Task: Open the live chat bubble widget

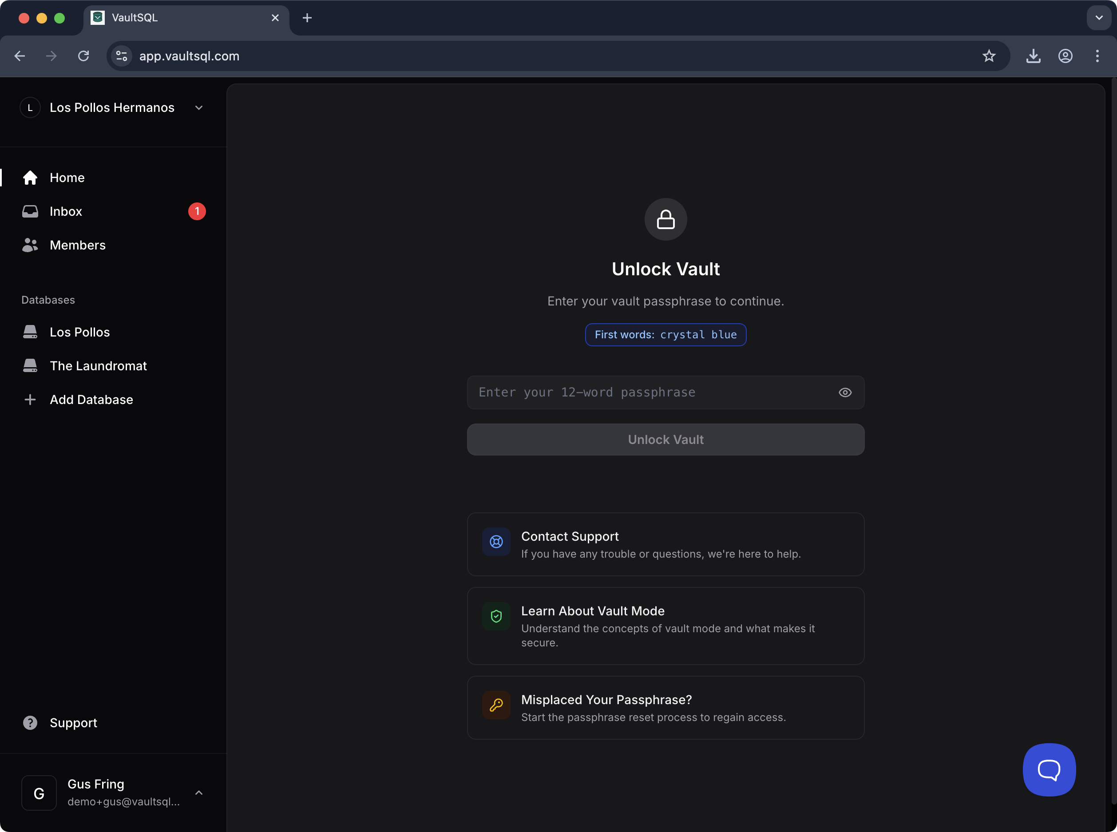Action: [x=1049, y=769]
